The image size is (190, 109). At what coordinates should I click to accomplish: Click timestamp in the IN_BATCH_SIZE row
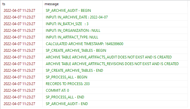point(20,24)
